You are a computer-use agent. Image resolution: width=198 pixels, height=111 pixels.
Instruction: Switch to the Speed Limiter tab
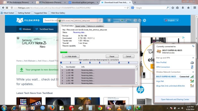click(x=80, y=26)
